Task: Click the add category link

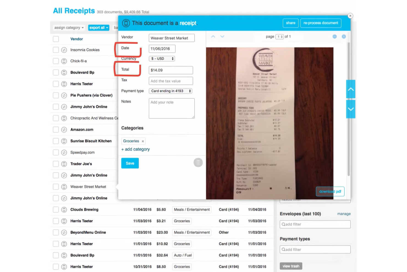Action: 135,149
